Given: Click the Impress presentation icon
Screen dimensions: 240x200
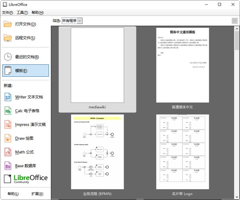Looking at the screenshot, I should (8, 124).
